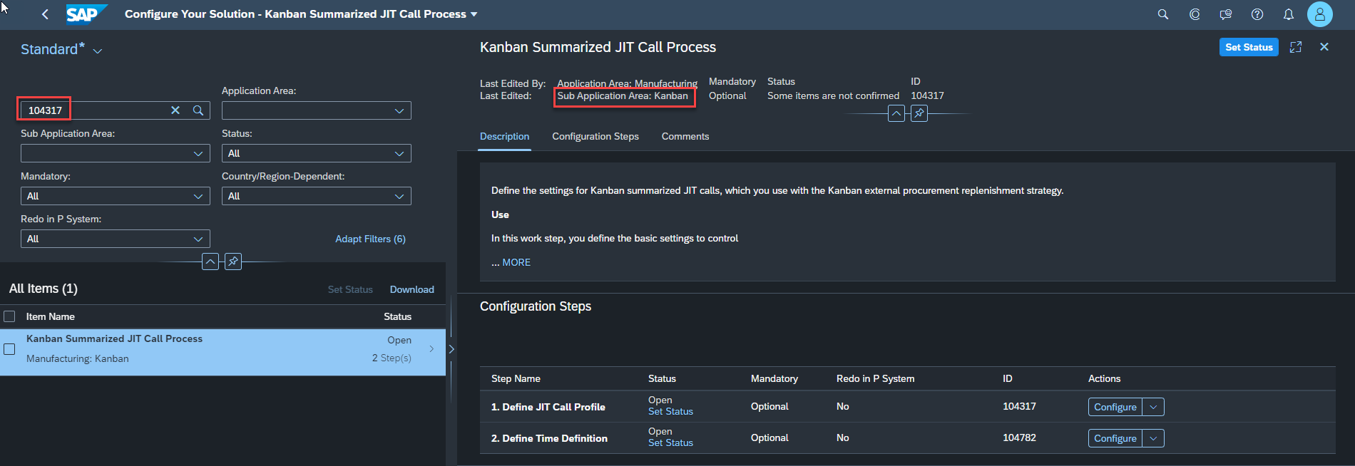Image resolution: width=1355 pixels, height=466 pixels.
Task: Click the Redo in P System column header
Action: 875,378
